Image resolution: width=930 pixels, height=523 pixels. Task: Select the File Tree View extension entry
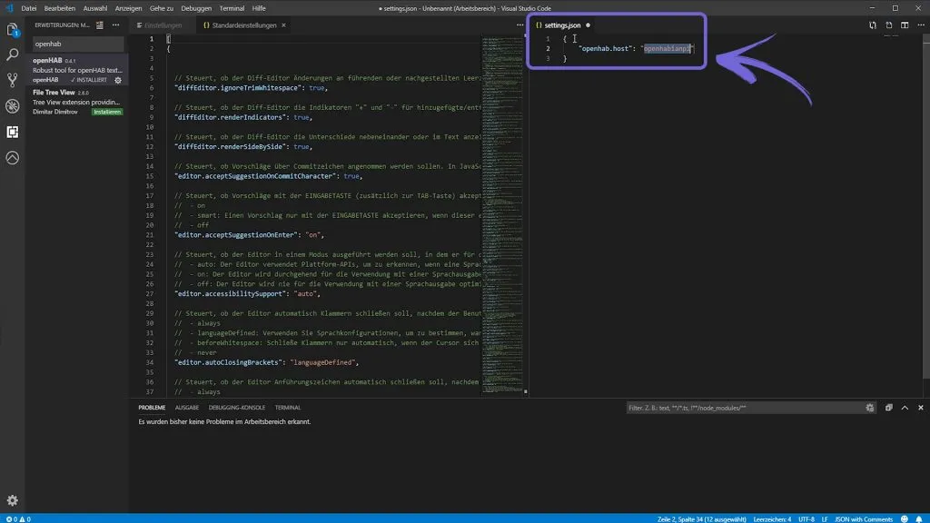(77, 102)
